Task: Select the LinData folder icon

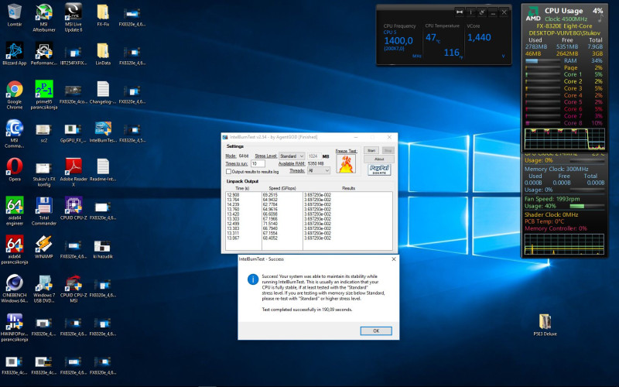Action: click(103, 50)
